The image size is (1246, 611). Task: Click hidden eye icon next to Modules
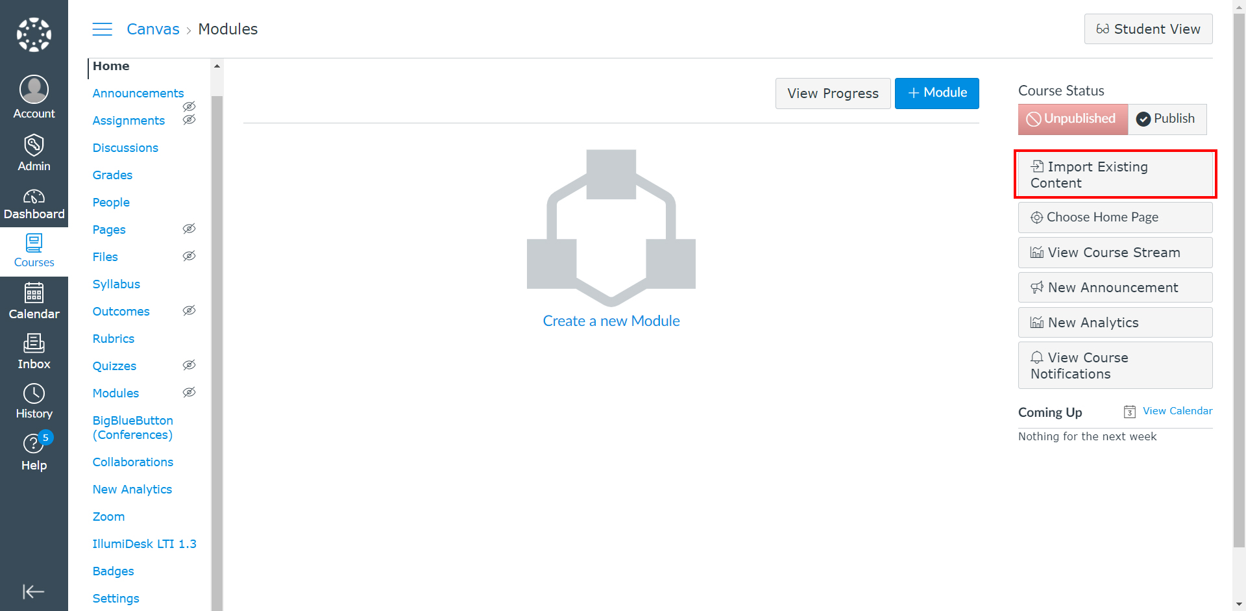point(189,392)
